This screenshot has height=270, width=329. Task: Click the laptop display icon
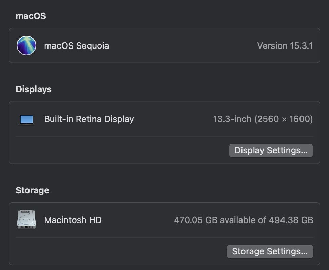pyautogui.click(x=26, y=120)
